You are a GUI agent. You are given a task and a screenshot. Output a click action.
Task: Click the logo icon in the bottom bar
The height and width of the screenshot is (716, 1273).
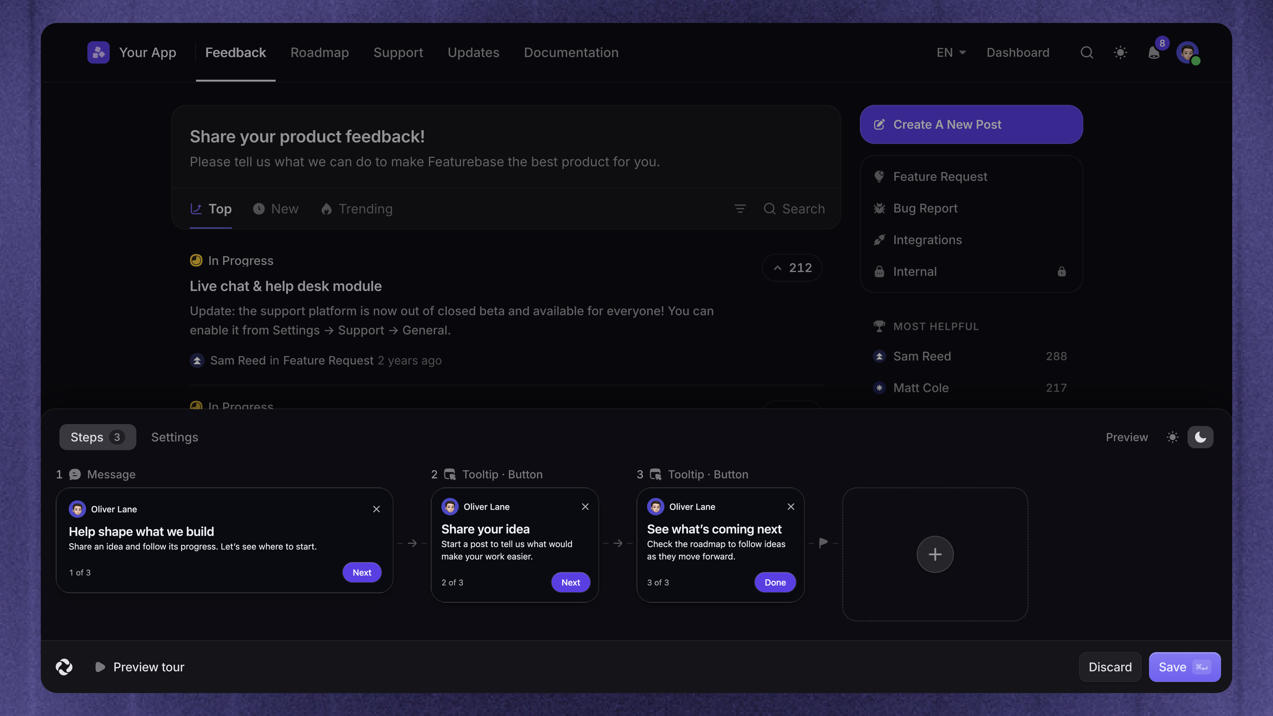pyautogui.click(x=64, y=667)
